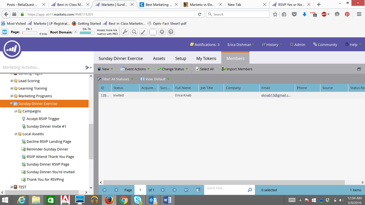Click eknab13@gmail email link
The height and width of the screenshot is (205, 365).
coord(276,95)
